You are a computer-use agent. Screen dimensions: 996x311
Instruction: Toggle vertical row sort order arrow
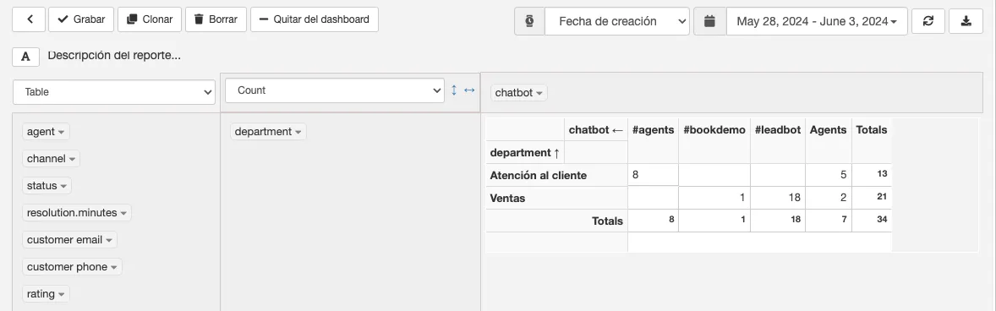click(453, 90)
